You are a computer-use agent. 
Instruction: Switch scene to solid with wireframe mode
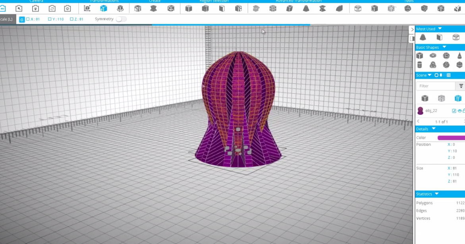pyautogui.click(x=458, y=98)
